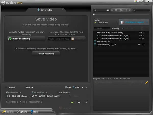Click the gear processing icon

tap(79, 102)
